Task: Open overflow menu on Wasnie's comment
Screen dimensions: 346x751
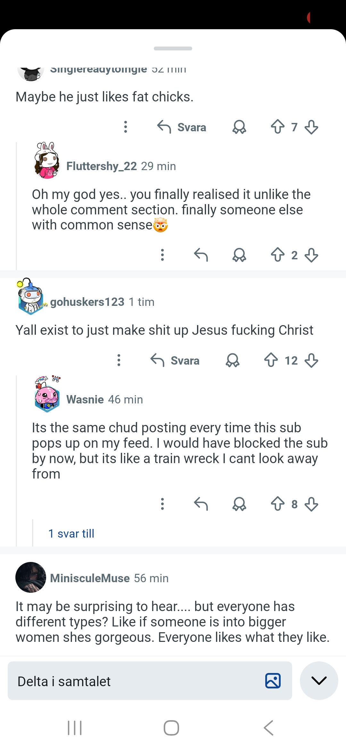Action: point(163,504)
